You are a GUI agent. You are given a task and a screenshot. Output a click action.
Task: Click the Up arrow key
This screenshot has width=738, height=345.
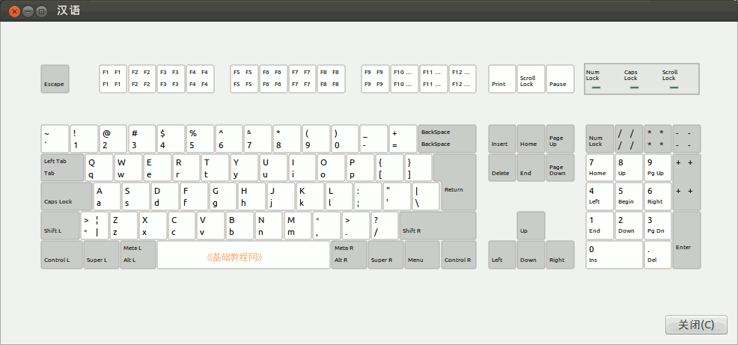pos(531,226)
